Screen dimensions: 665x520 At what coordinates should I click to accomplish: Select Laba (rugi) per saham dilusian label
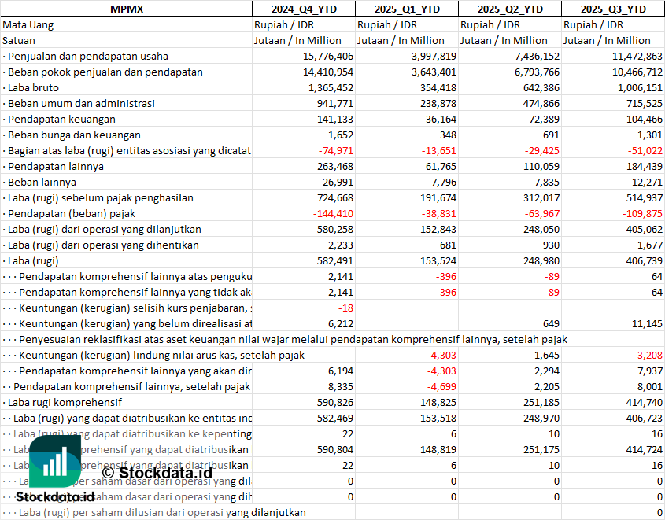(x=162, y=512)
